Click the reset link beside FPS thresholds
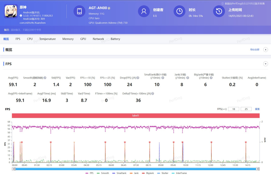This screenshot has height=177, width=271. click(257, 109)
